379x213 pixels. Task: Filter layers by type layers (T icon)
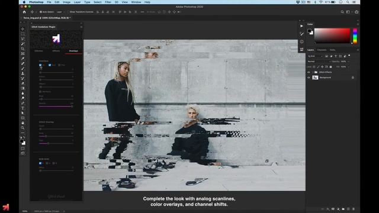(336, 56)
